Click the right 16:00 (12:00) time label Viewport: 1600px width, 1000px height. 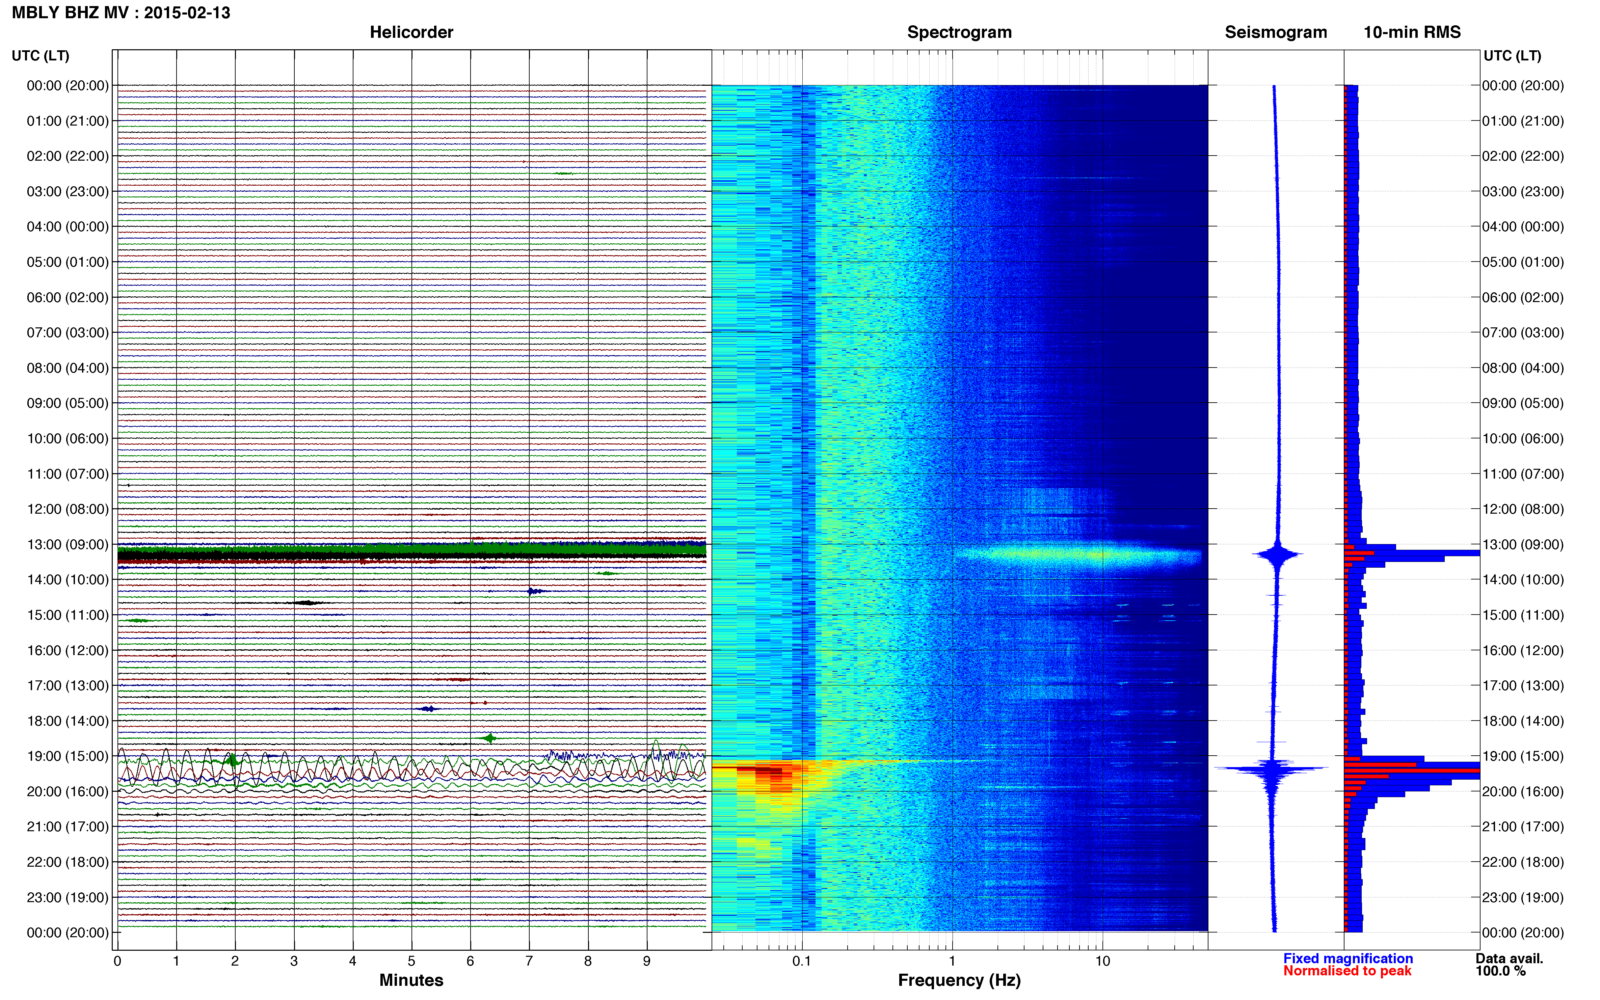point(1523,650)
